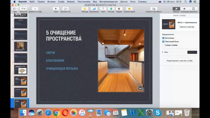
Task: Add a comment (Комментарий)
Action: coord(129,9)
